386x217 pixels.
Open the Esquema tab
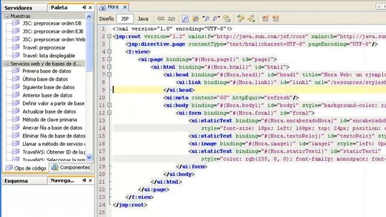click(x=25, y=181)
